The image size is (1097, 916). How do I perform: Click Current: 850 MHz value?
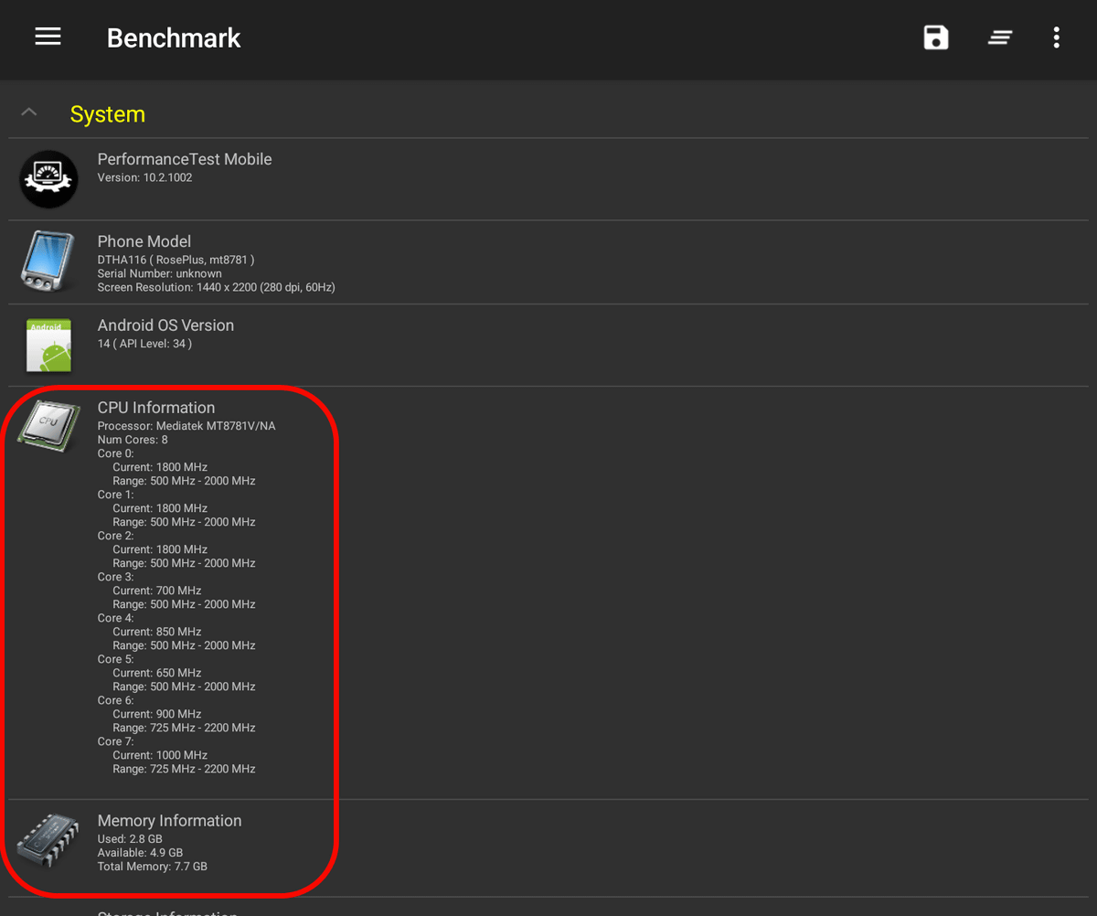(157, 632)
